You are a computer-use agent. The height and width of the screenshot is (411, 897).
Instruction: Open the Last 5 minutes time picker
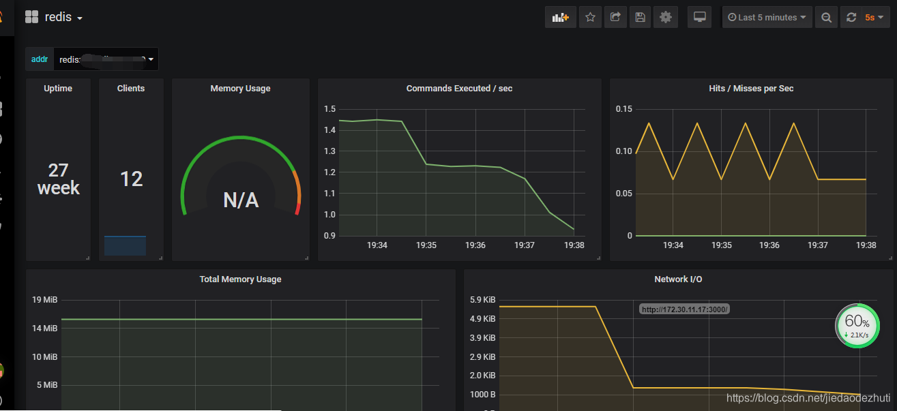(x=767, y=18)
